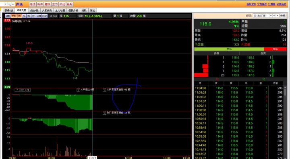Click bid price 115.0 in order book

click(236, 58)
